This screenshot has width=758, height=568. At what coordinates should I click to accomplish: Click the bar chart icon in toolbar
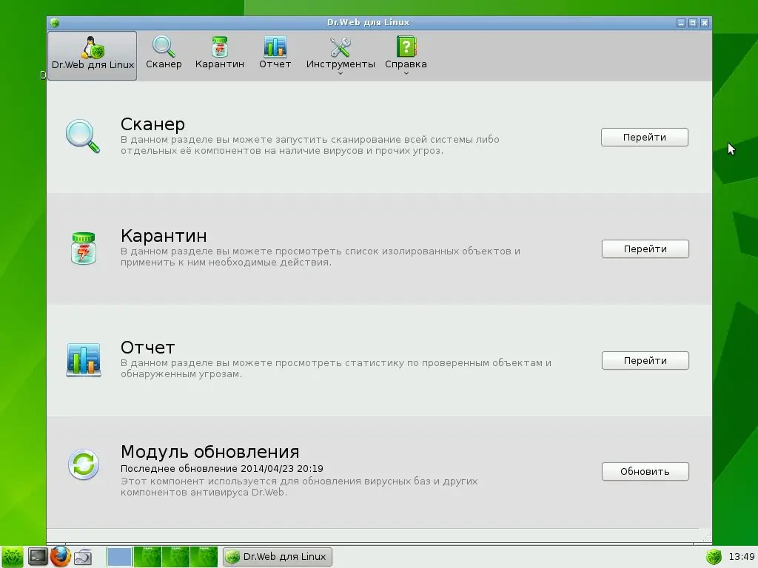tap(275, 47)
